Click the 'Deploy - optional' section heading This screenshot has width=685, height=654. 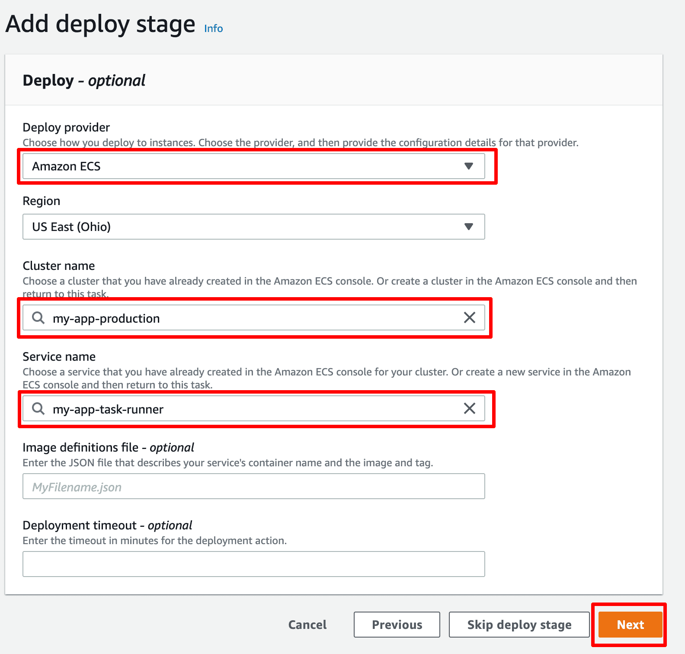coord(84,81)
